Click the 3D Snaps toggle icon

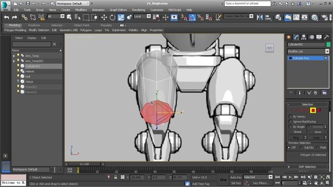(184, 17)
